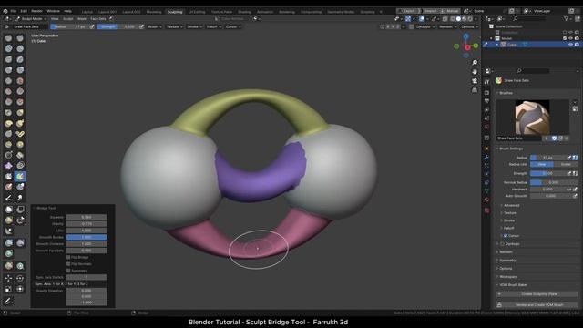Viewport: 583px width, 328px height.
Task: Toggle camera view from viewport gizmo
Action: click(x=475, y=81)
